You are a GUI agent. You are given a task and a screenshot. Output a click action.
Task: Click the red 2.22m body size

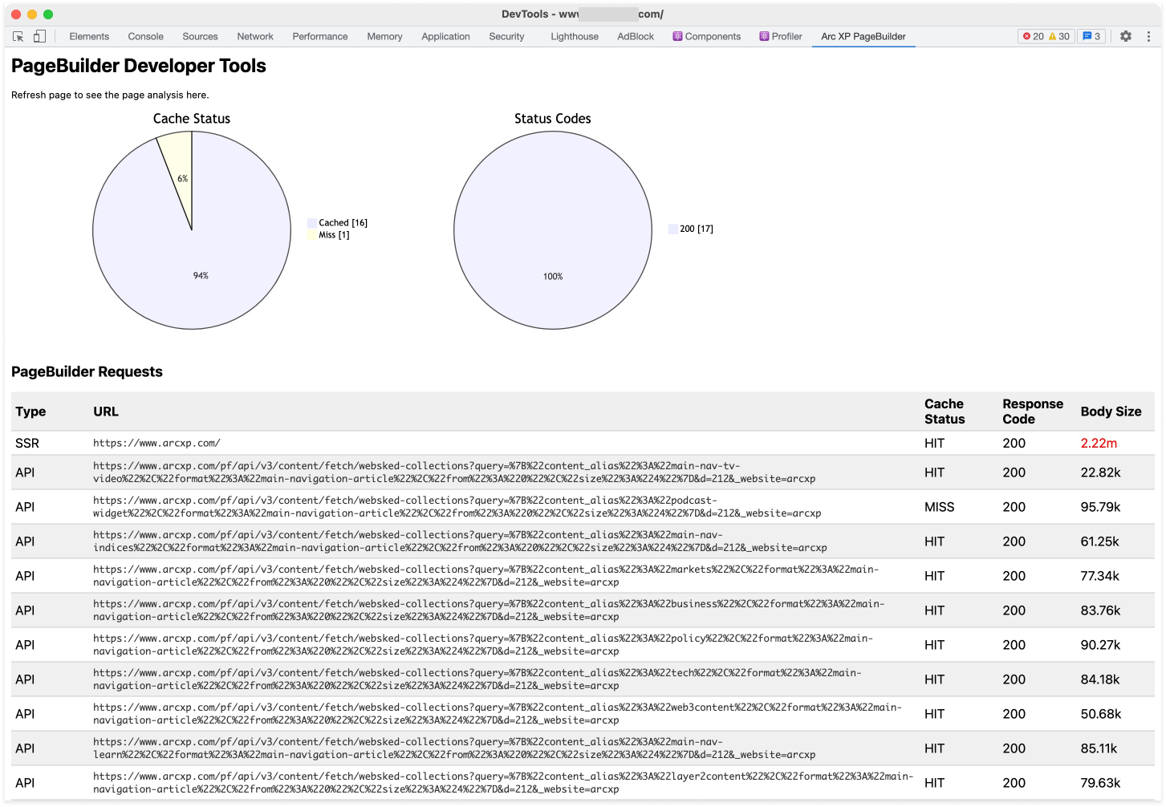click(x=1099, y=443)
